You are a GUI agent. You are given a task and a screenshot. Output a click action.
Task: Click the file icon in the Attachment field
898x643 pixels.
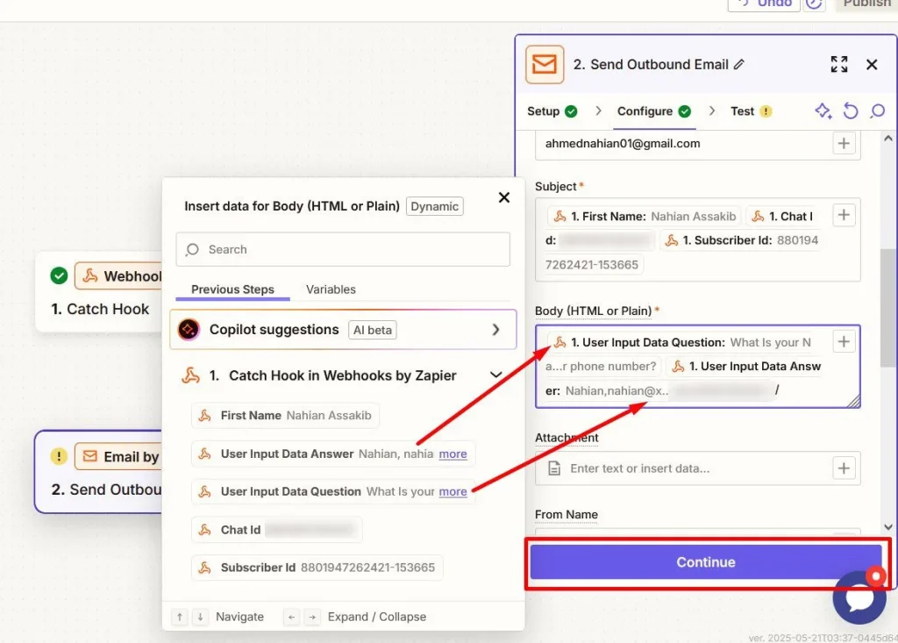(x=554, y=468)
